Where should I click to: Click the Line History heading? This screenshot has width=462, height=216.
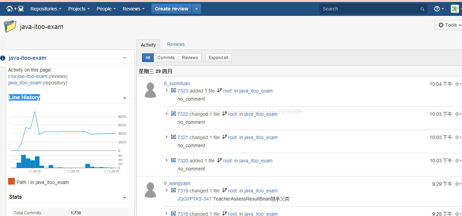click(x=24, y=97)
